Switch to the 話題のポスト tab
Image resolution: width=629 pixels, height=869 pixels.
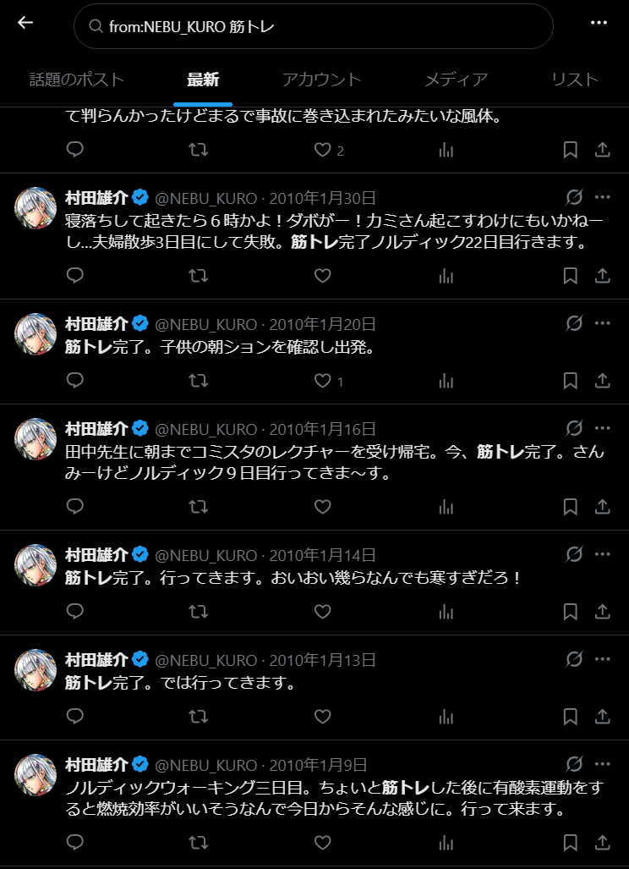pyautogui.click(x=77, y=80)
